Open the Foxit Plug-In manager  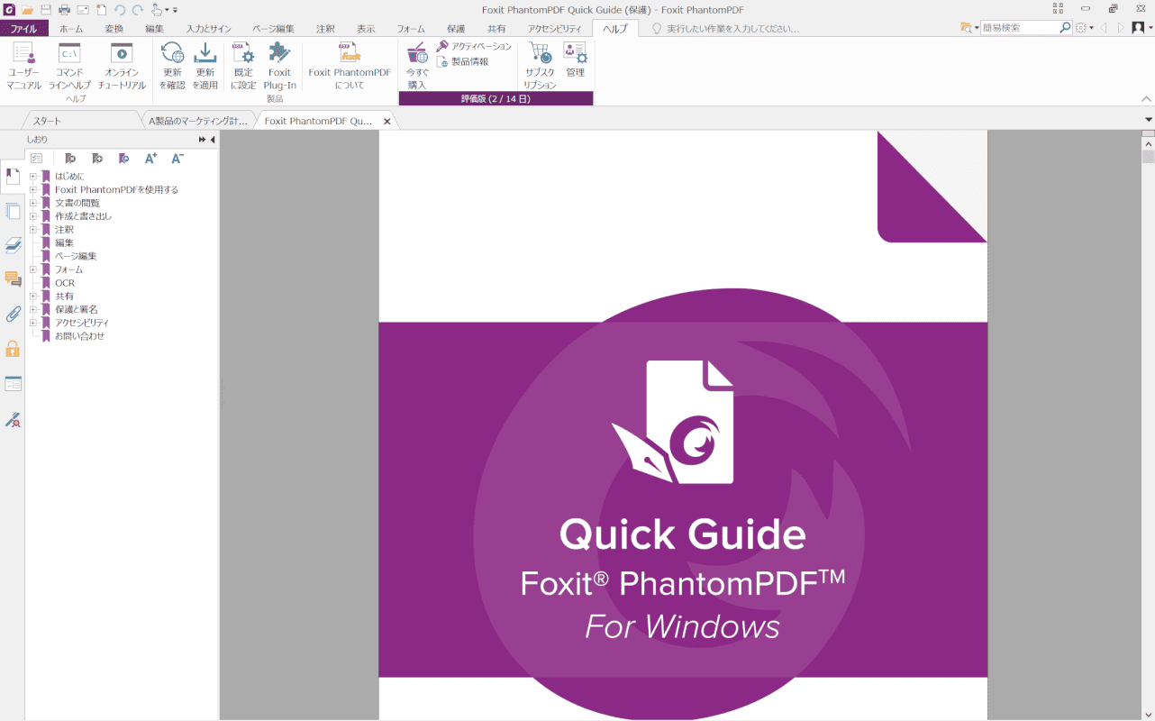coord(280,66)
